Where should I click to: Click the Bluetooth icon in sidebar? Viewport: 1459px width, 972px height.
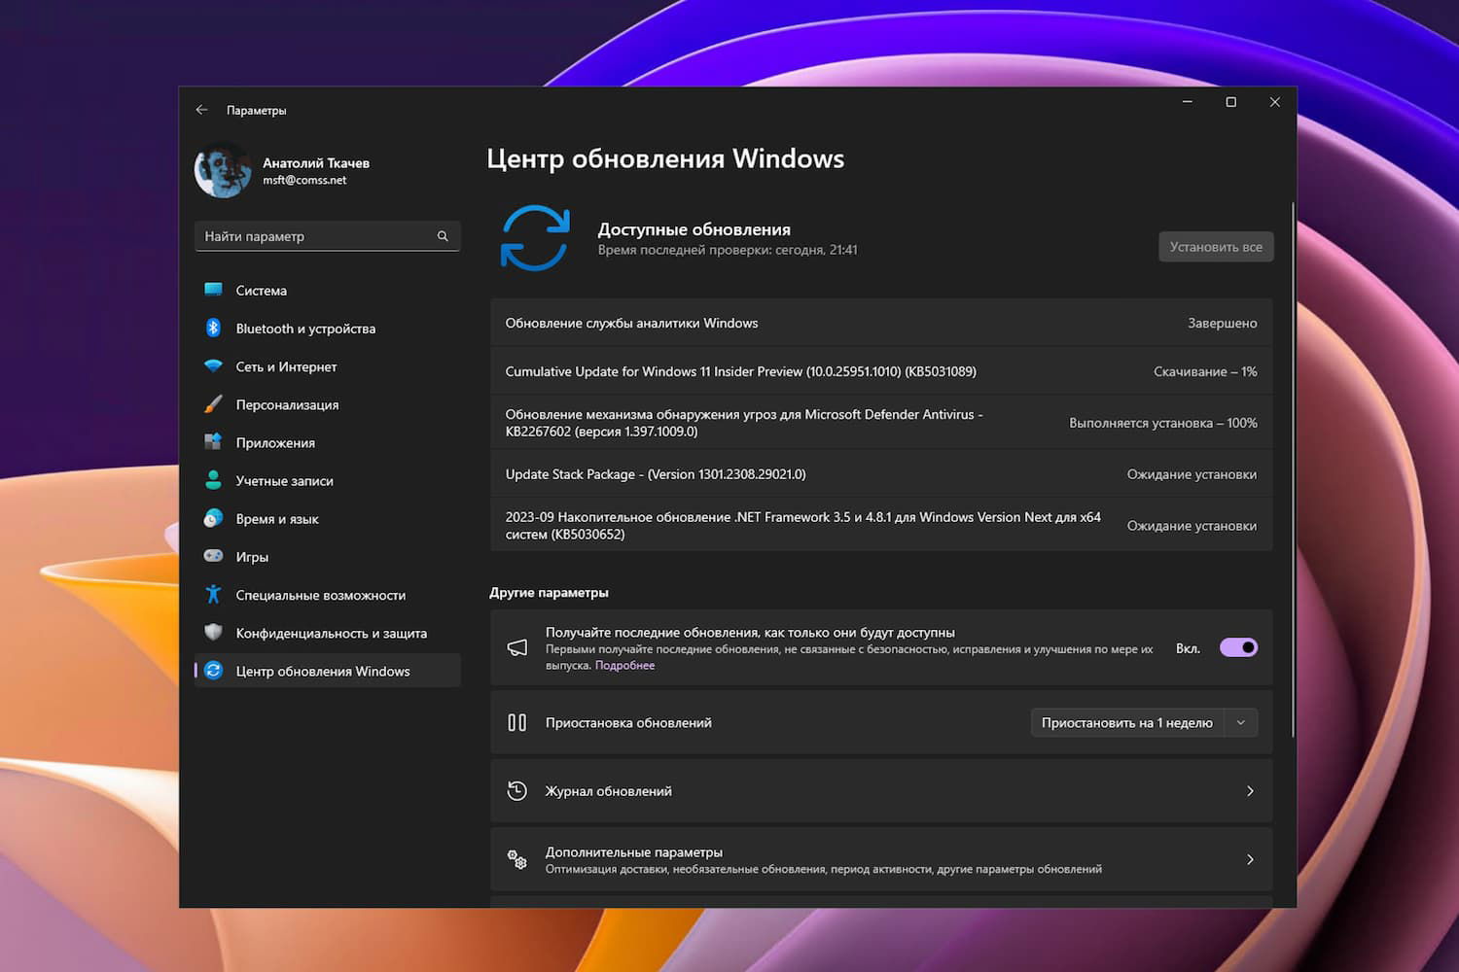(x=213, y=328)
